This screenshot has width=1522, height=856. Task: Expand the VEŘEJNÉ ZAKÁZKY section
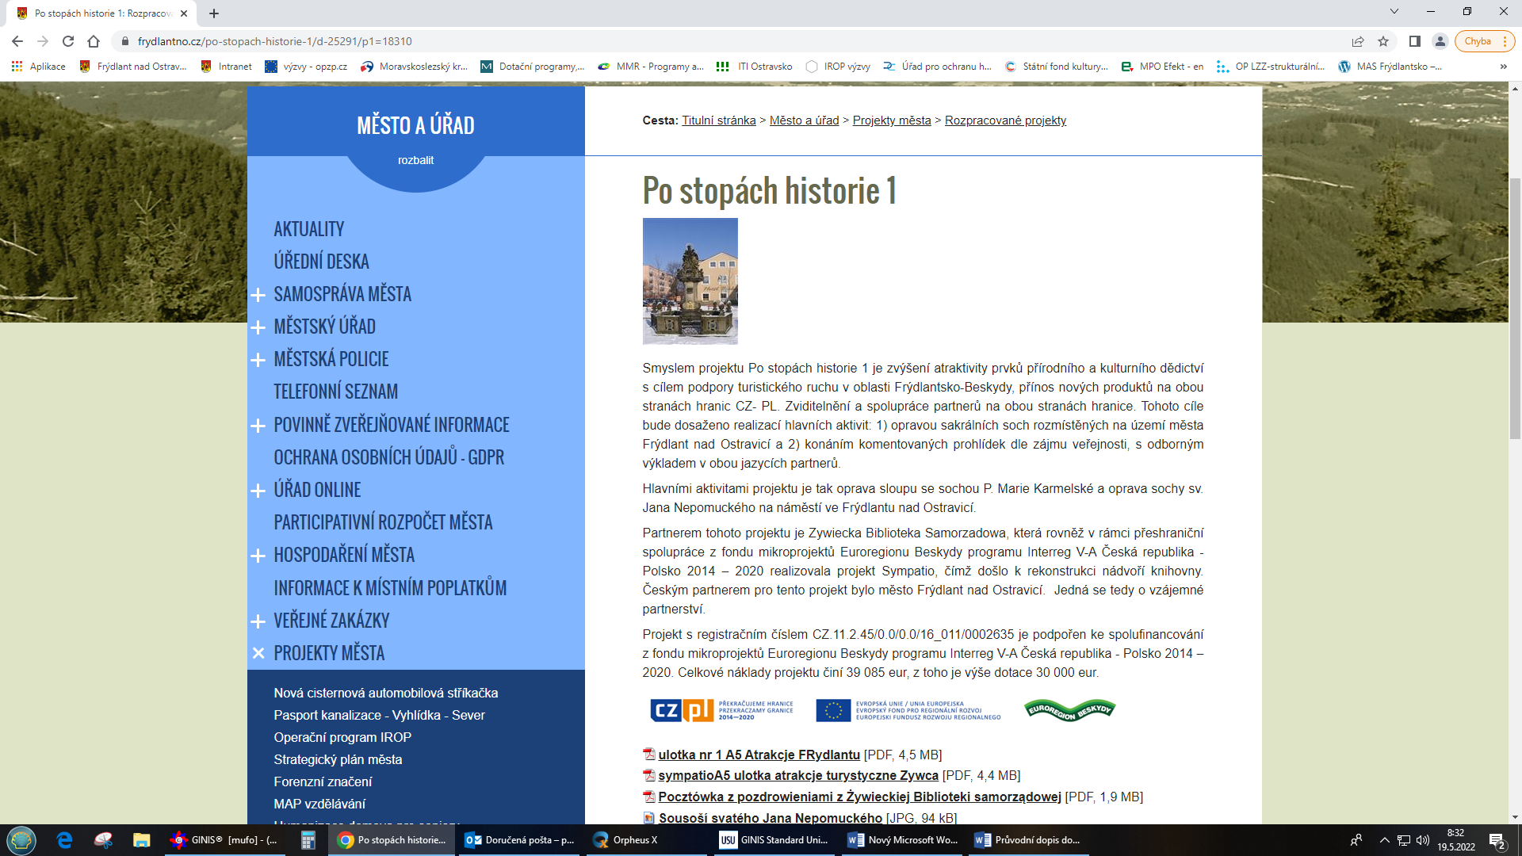[x=258, y=621]
